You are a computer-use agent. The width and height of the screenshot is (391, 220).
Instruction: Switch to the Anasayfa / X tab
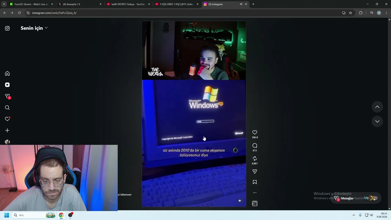point(80,4)
